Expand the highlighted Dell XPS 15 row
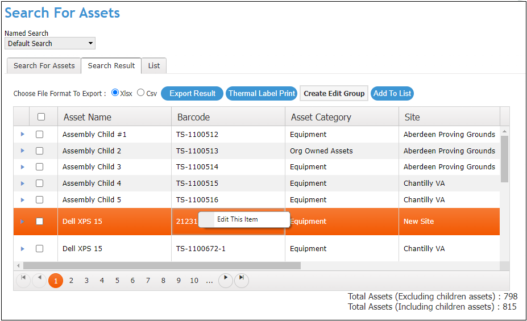 pos(23,222)
